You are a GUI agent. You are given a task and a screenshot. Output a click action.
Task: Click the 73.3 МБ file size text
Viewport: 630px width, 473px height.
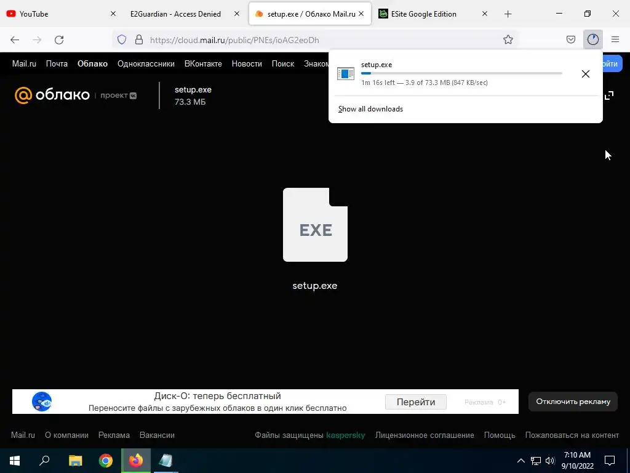[190, 102]
